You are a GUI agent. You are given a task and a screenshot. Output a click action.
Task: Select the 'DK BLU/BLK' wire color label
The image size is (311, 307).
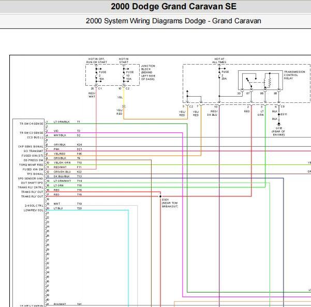click(62, 176)
